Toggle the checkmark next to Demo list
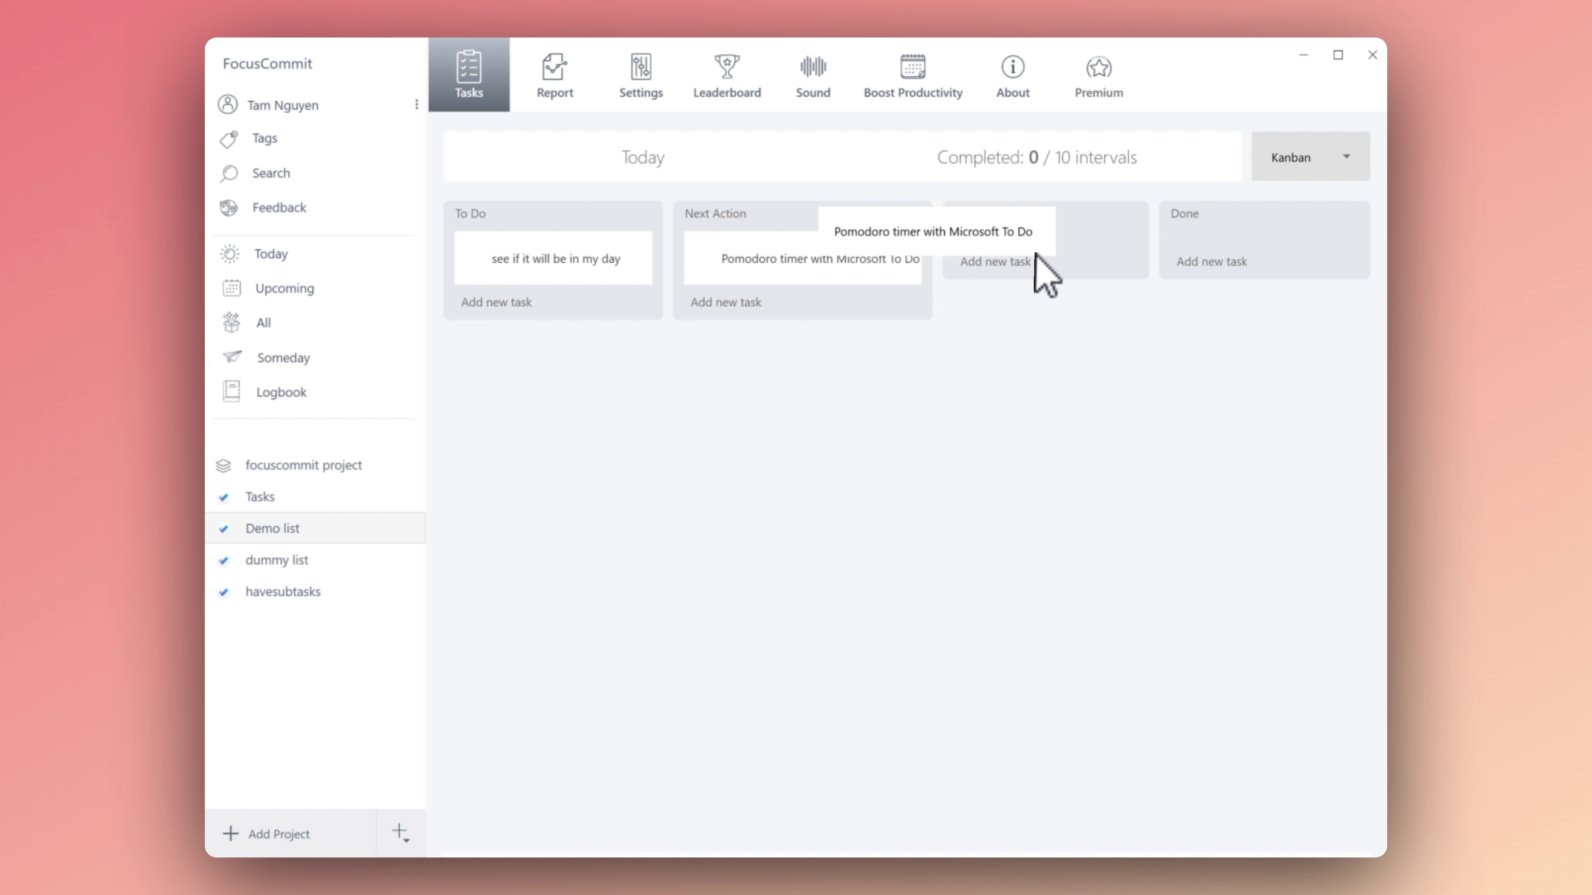This screenshot has height=895, width=1592. 224,529
